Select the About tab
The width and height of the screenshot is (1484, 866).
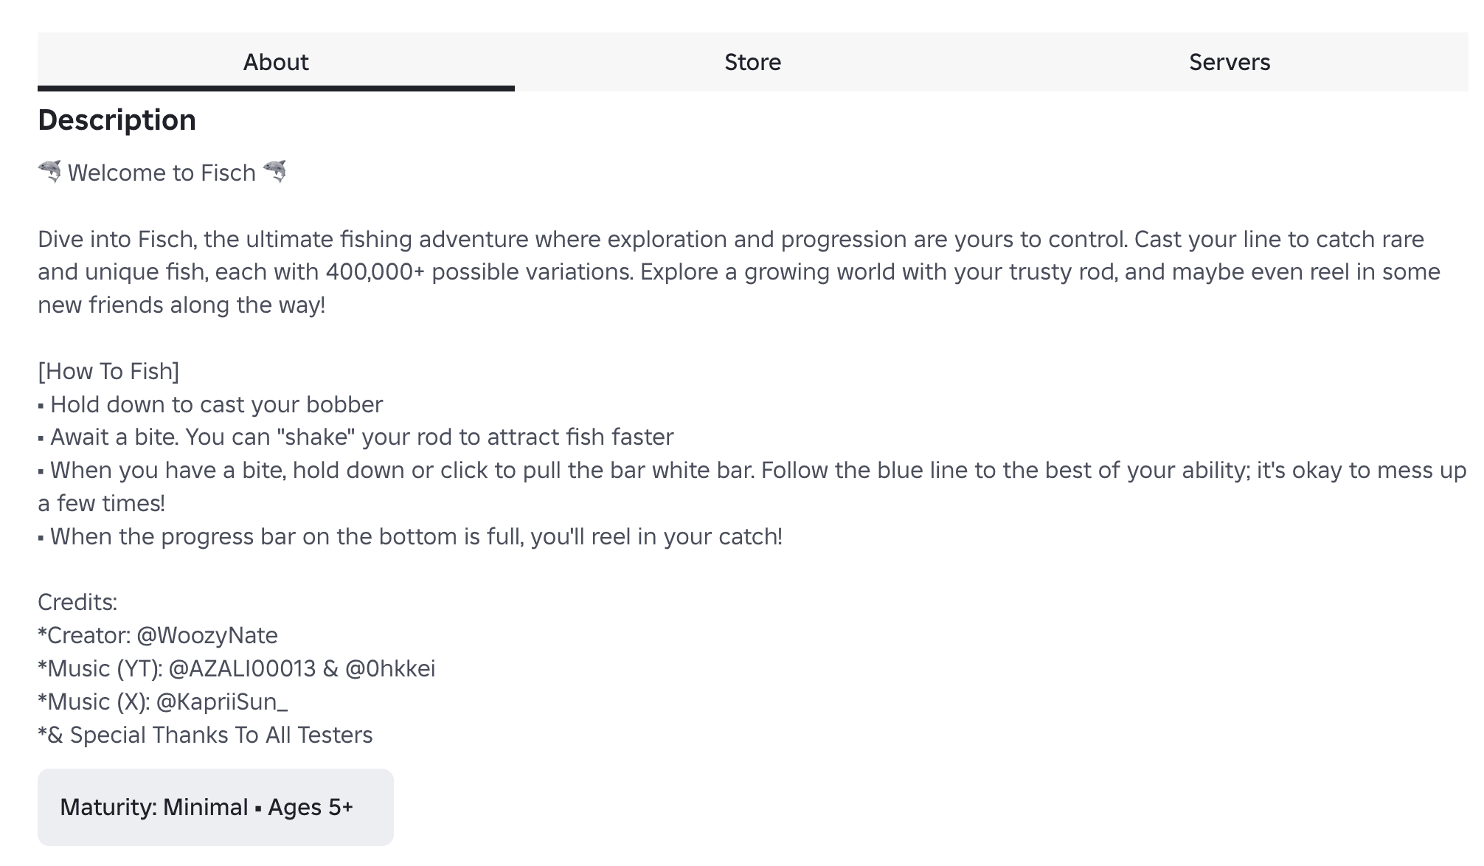pyautogui.click(x=276, y=62)
